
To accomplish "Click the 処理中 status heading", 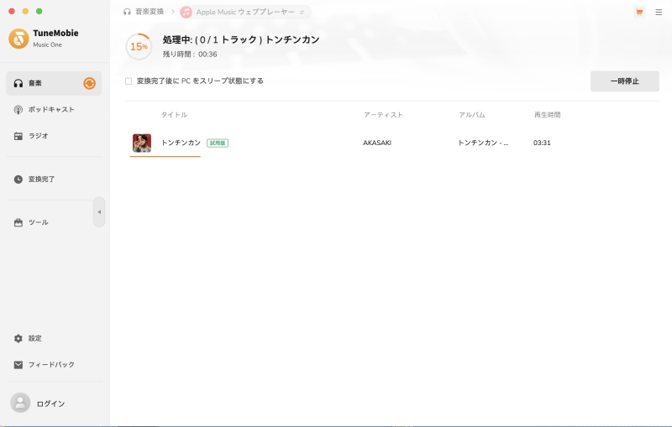I will click(x=241, y=39).
